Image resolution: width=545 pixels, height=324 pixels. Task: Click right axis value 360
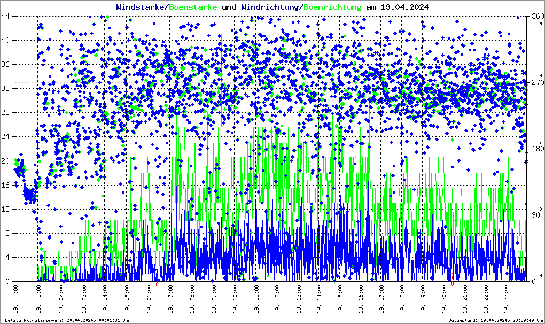click(x=538, y=16)
